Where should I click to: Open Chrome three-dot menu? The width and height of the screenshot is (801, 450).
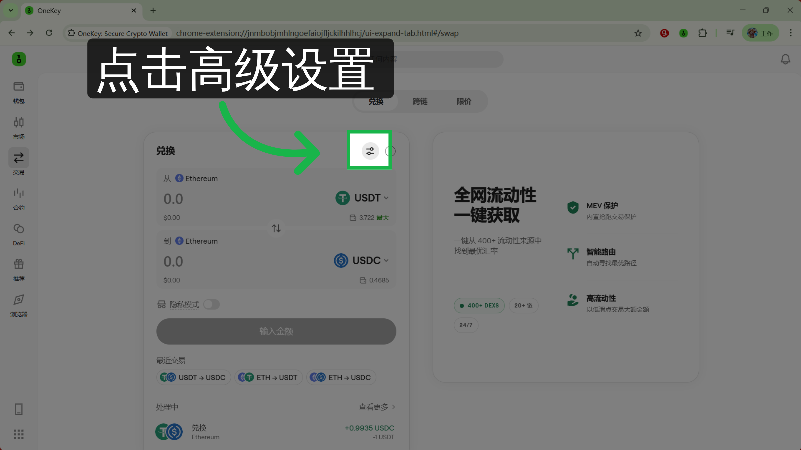790,33
